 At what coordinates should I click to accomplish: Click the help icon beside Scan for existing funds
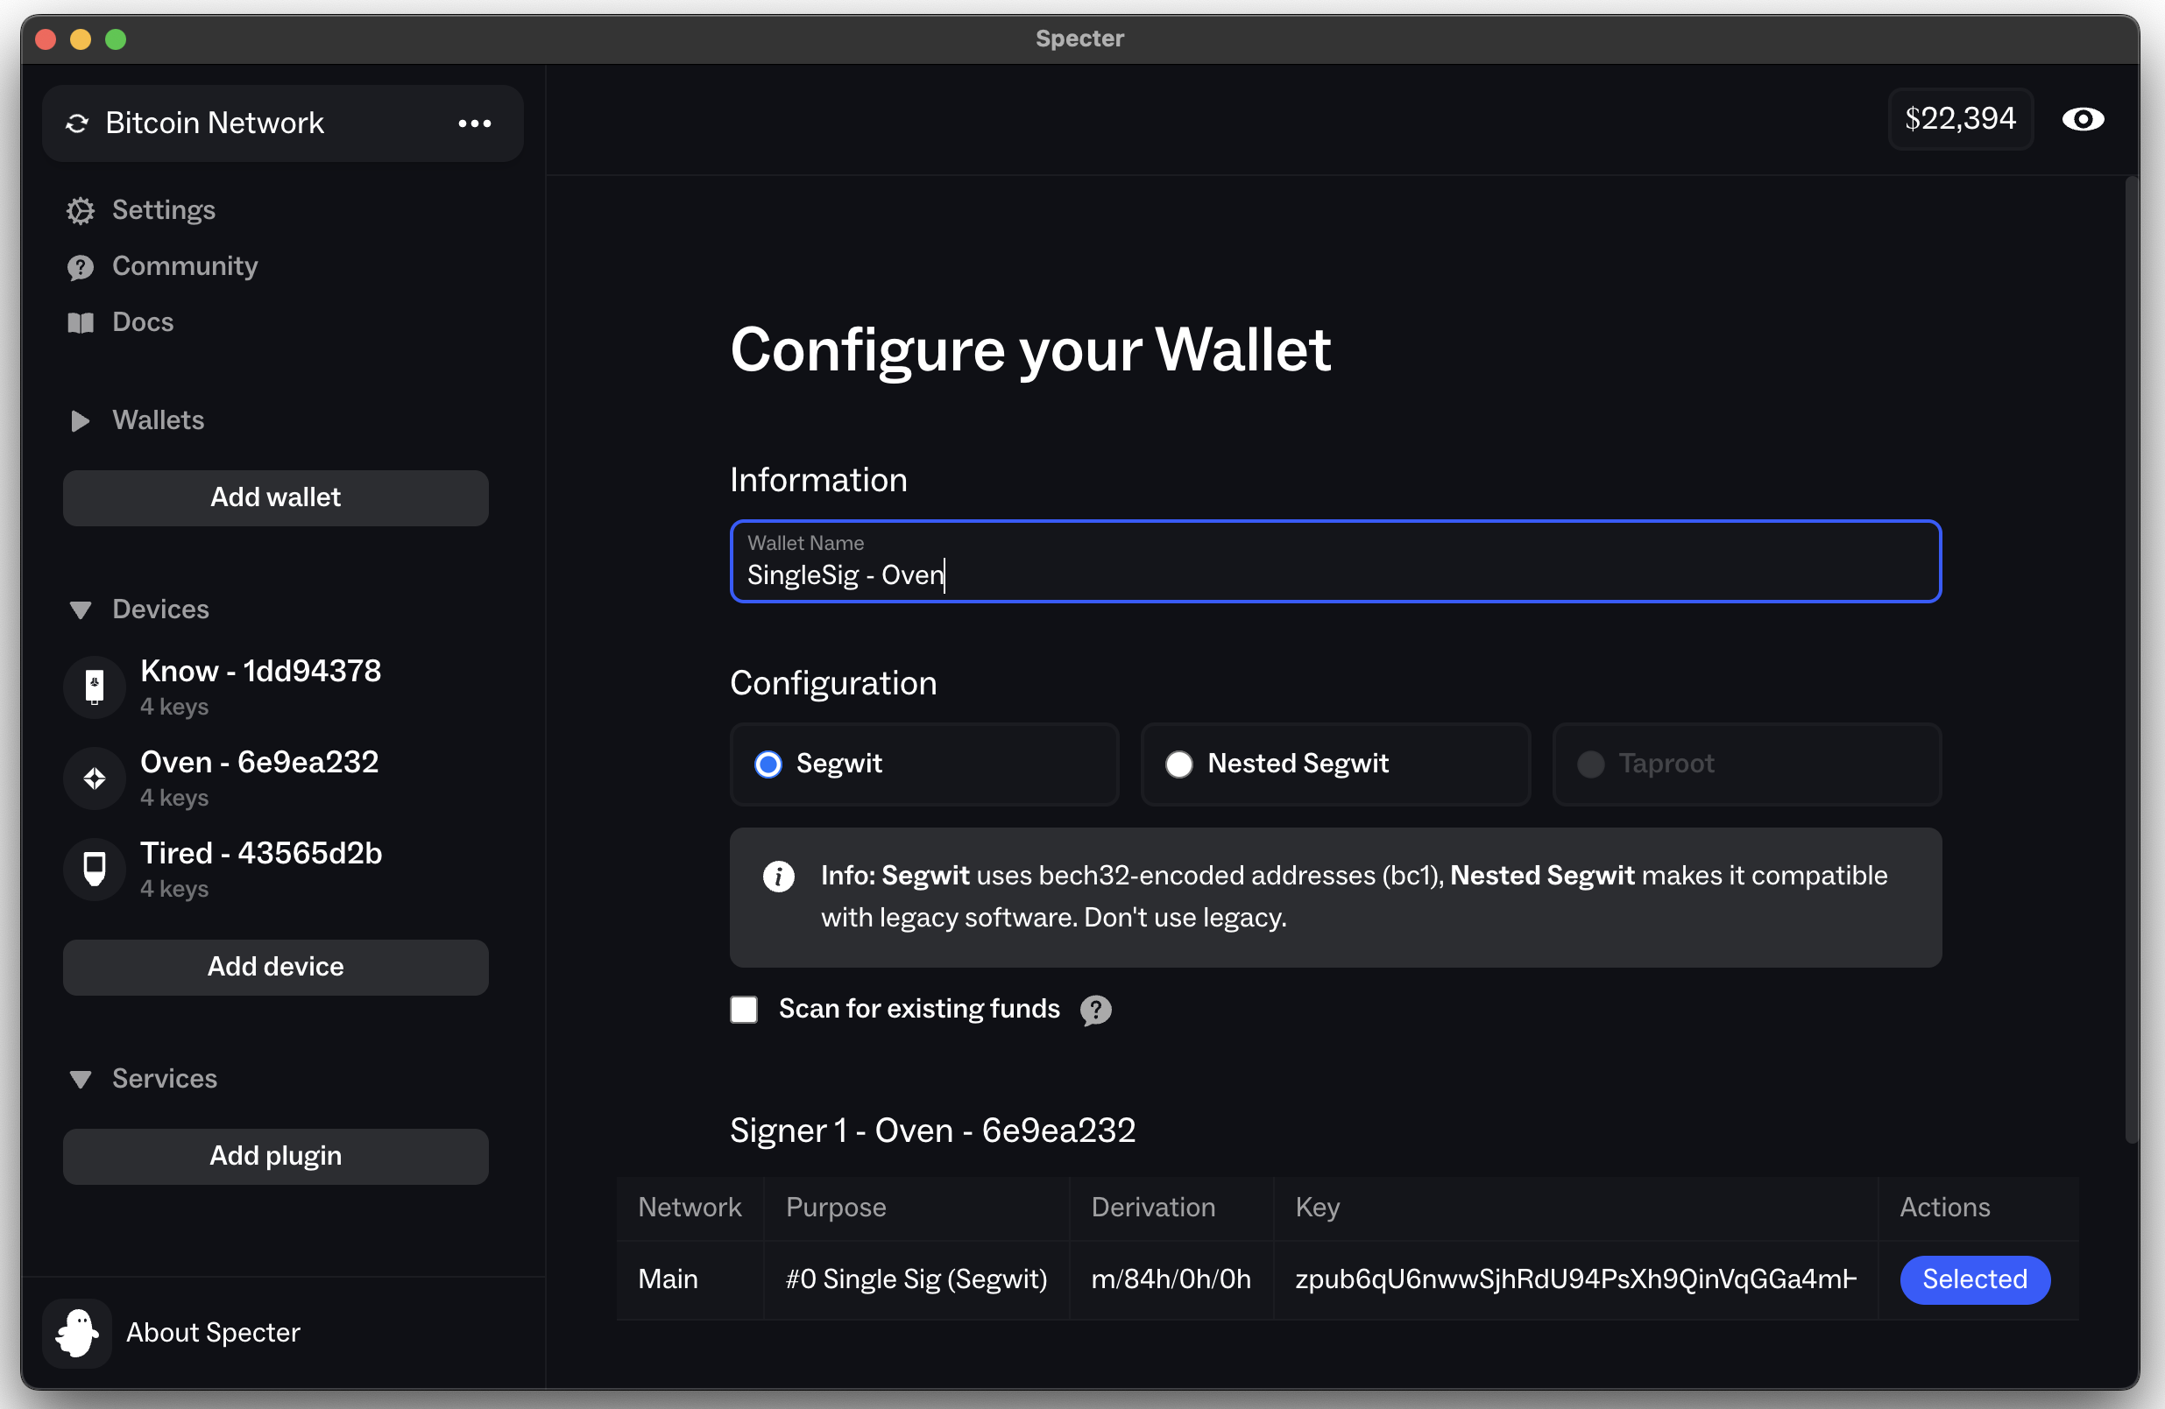[1096, 1010]
